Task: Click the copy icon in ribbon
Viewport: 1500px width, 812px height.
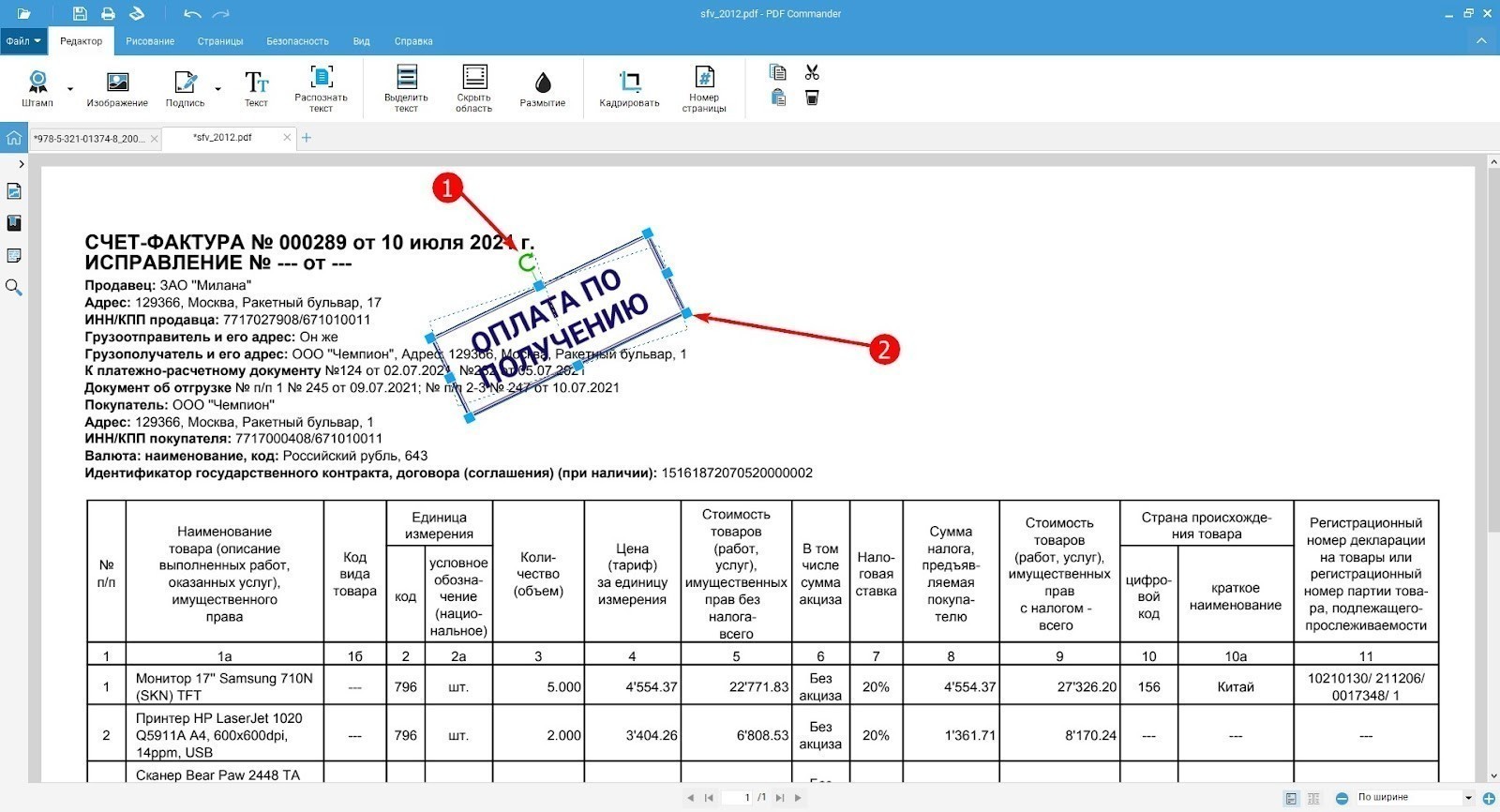Action: point(778,72)
